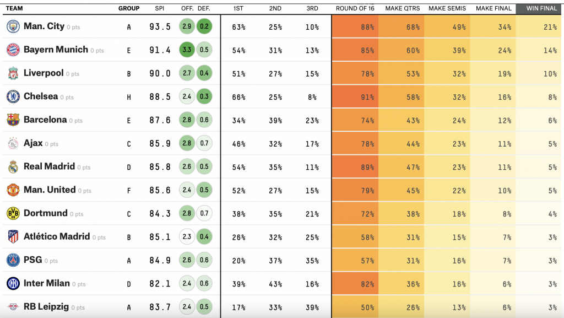564x318 pixels.
Task: Click the Inter Milan crest icon
Action: (13, 283)
